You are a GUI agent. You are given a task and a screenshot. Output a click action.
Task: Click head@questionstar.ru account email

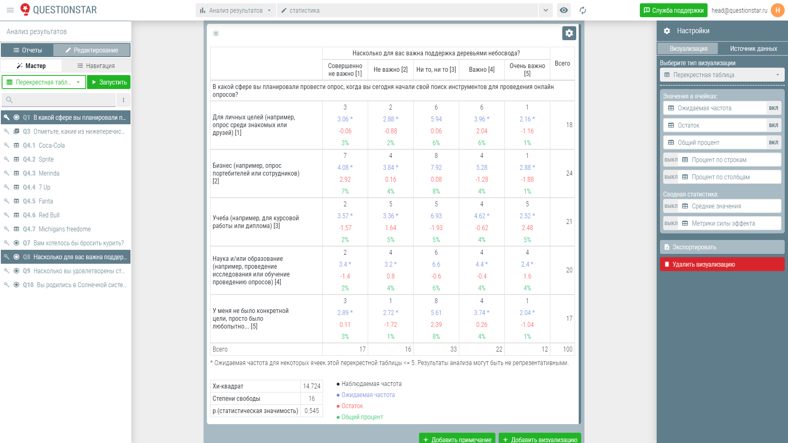coord(739,10)
